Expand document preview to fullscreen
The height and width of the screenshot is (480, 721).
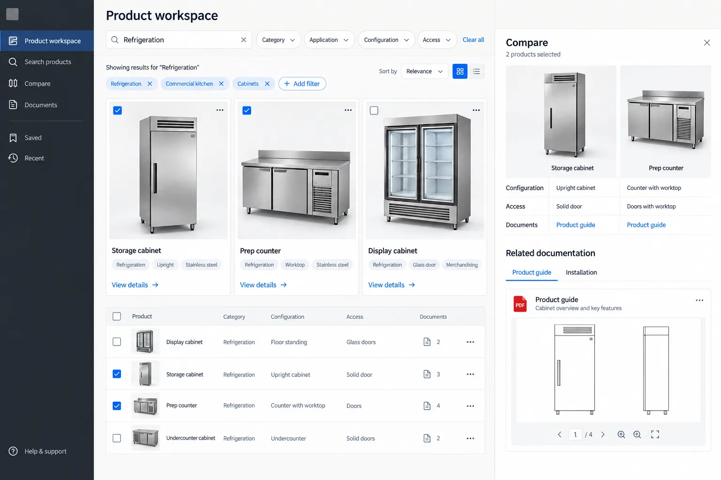pos(655,435)
